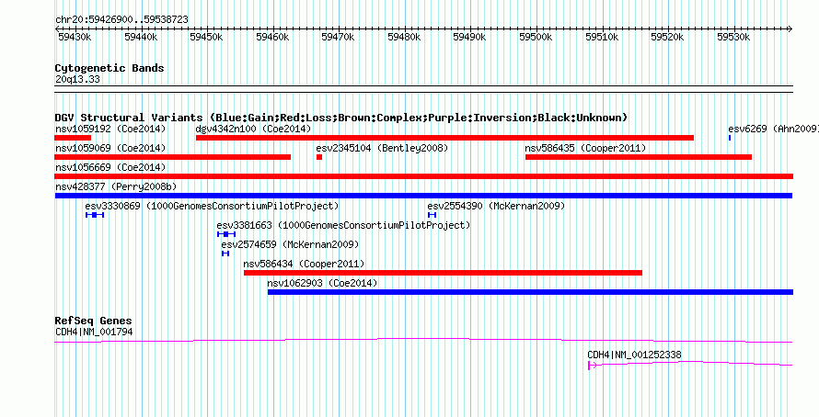Click the 59520k ruler tick label
The height and width of the screenshot is (417, 819).
pyautogui.click(x=667, y=37)
